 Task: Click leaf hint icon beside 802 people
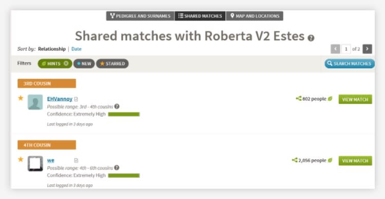(x=330, y=99)
